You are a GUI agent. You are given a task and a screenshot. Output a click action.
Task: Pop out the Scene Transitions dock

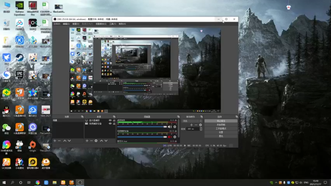click(x=201, y=117)
